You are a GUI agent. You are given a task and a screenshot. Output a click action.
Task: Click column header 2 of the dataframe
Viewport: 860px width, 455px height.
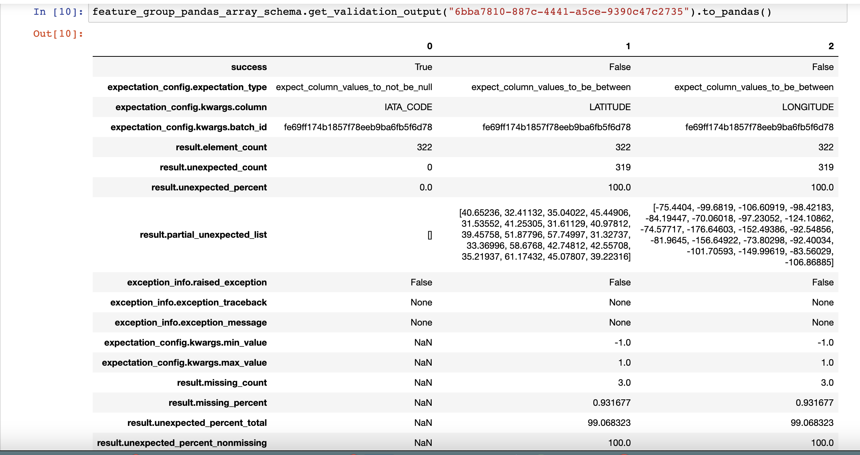831,46
